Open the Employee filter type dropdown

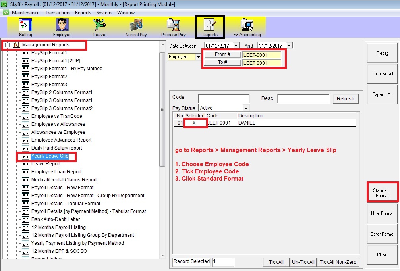(x=198, y=57)
